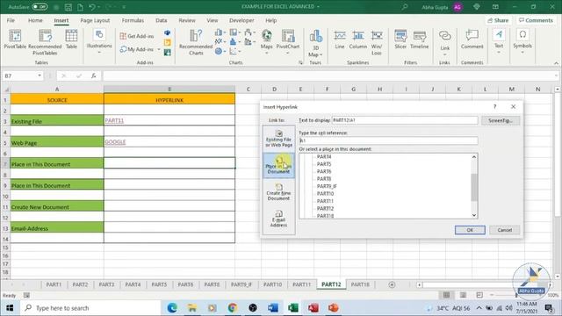The height and width of the screenshot is (316, 562).
Task: Insert a Column sparkline
Action: pos(357,39)
